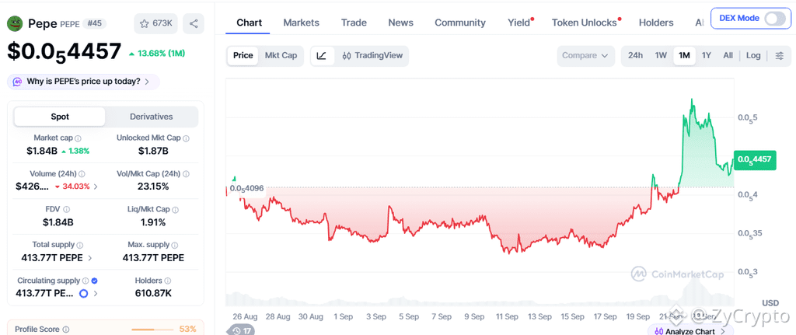Screen dimensions: 796x335
Task: Click the circulating supply circle indicator icon
Action: coord(84,293)
